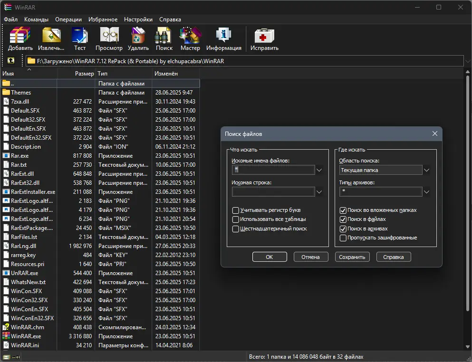Open the Избранное menu
Image resolution: width=472 pixels, height=362 pixels.
point(103,19)
